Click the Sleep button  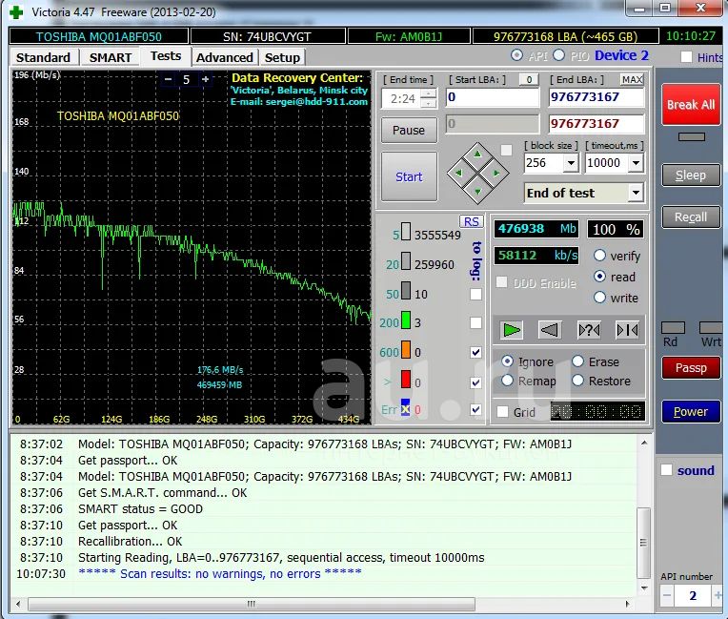(x=691, y=175)
